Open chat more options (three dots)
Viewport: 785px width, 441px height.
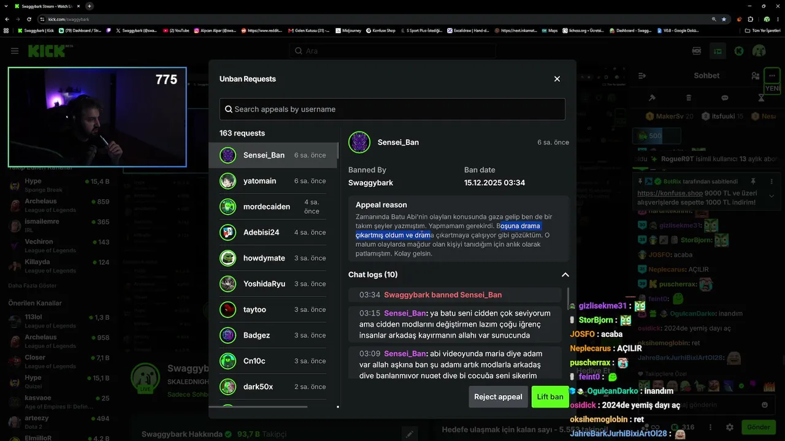point(772,75)
